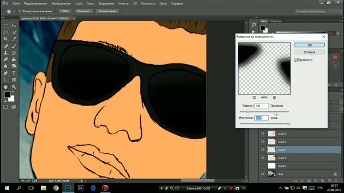Click the create new layer icon
This screenshot has height=193, width=344.
point(329,181)
